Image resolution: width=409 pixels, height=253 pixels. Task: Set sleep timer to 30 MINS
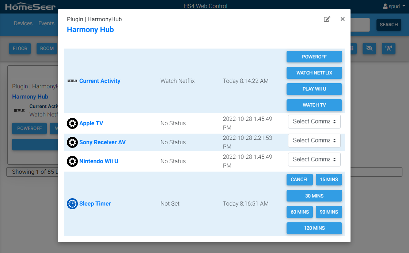click(x=314, y=196)
